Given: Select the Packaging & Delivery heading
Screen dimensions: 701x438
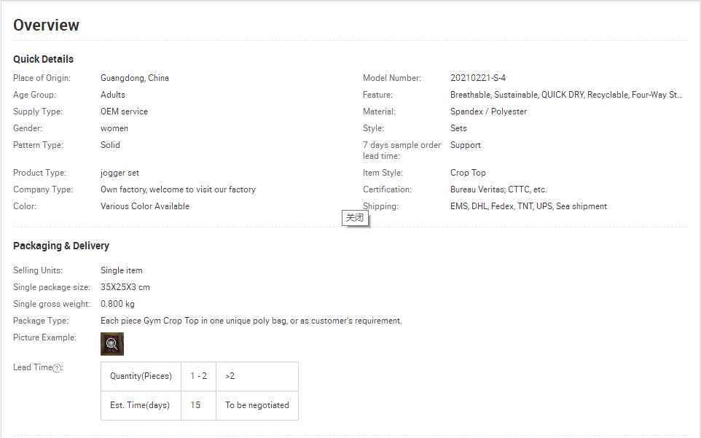Looking at the screenshot, I should pos(61,246).
